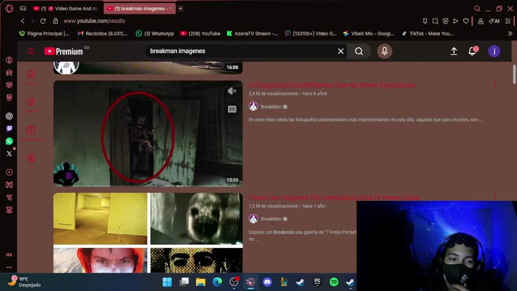The height and width of the screenshot is (291, 517).
Task: Unmute the video preview with the speaker icon
Action: 232,91
